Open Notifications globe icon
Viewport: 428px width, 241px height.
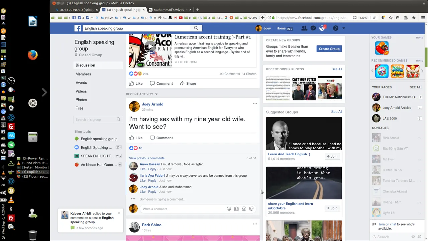322,28
